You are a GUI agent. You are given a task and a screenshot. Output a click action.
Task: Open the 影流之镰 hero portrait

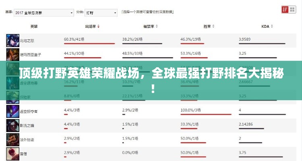tap(13, 126)
